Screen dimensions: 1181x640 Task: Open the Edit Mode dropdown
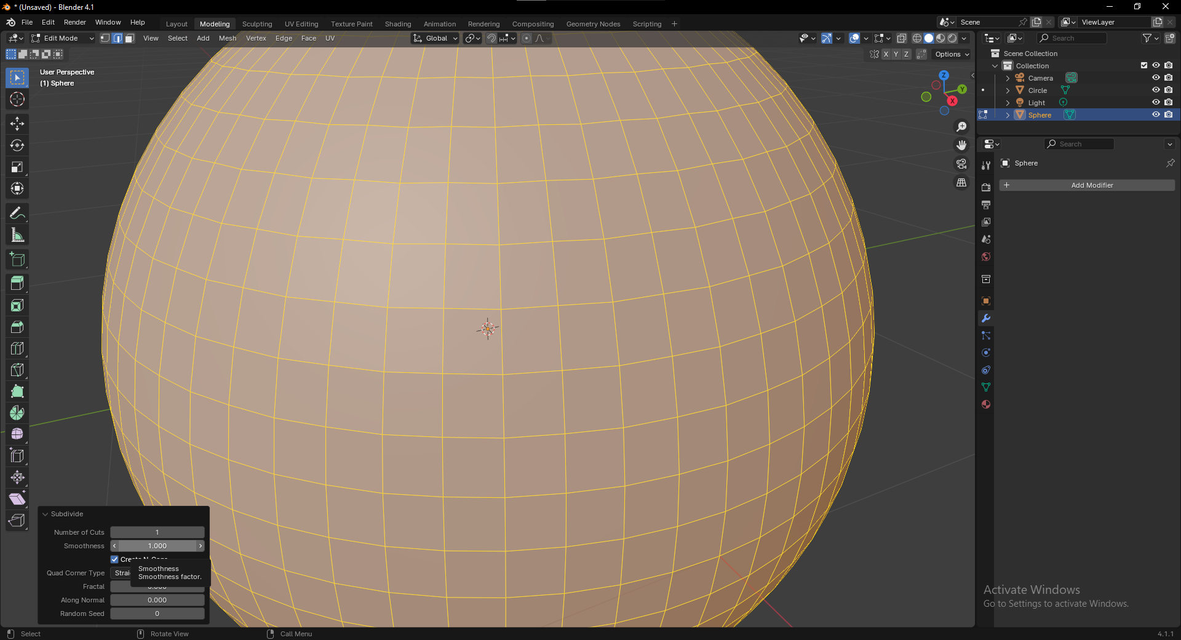point(62,38)
